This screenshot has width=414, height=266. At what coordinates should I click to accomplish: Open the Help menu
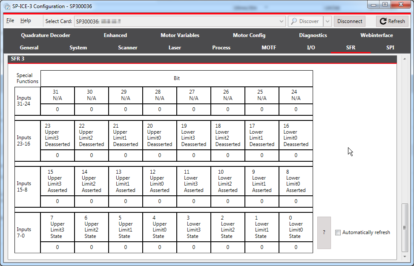click(26, 20)
